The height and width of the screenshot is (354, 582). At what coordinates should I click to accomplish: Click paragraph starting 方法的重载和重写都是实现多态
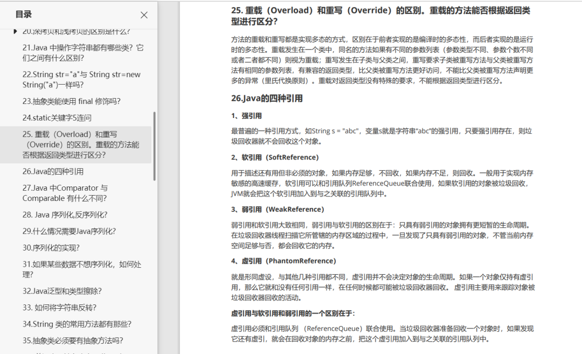click(382, 60)
